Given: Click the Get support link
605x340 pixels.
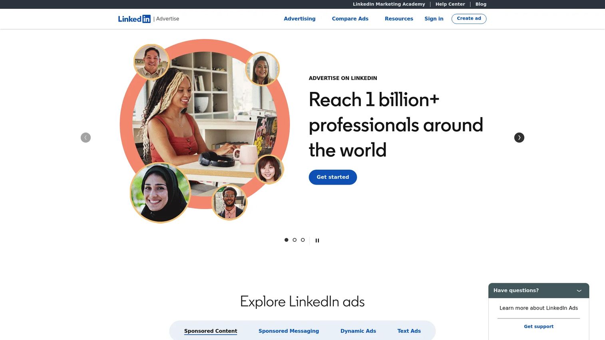Looking at the screenshot, I should (x=539, y=326).
